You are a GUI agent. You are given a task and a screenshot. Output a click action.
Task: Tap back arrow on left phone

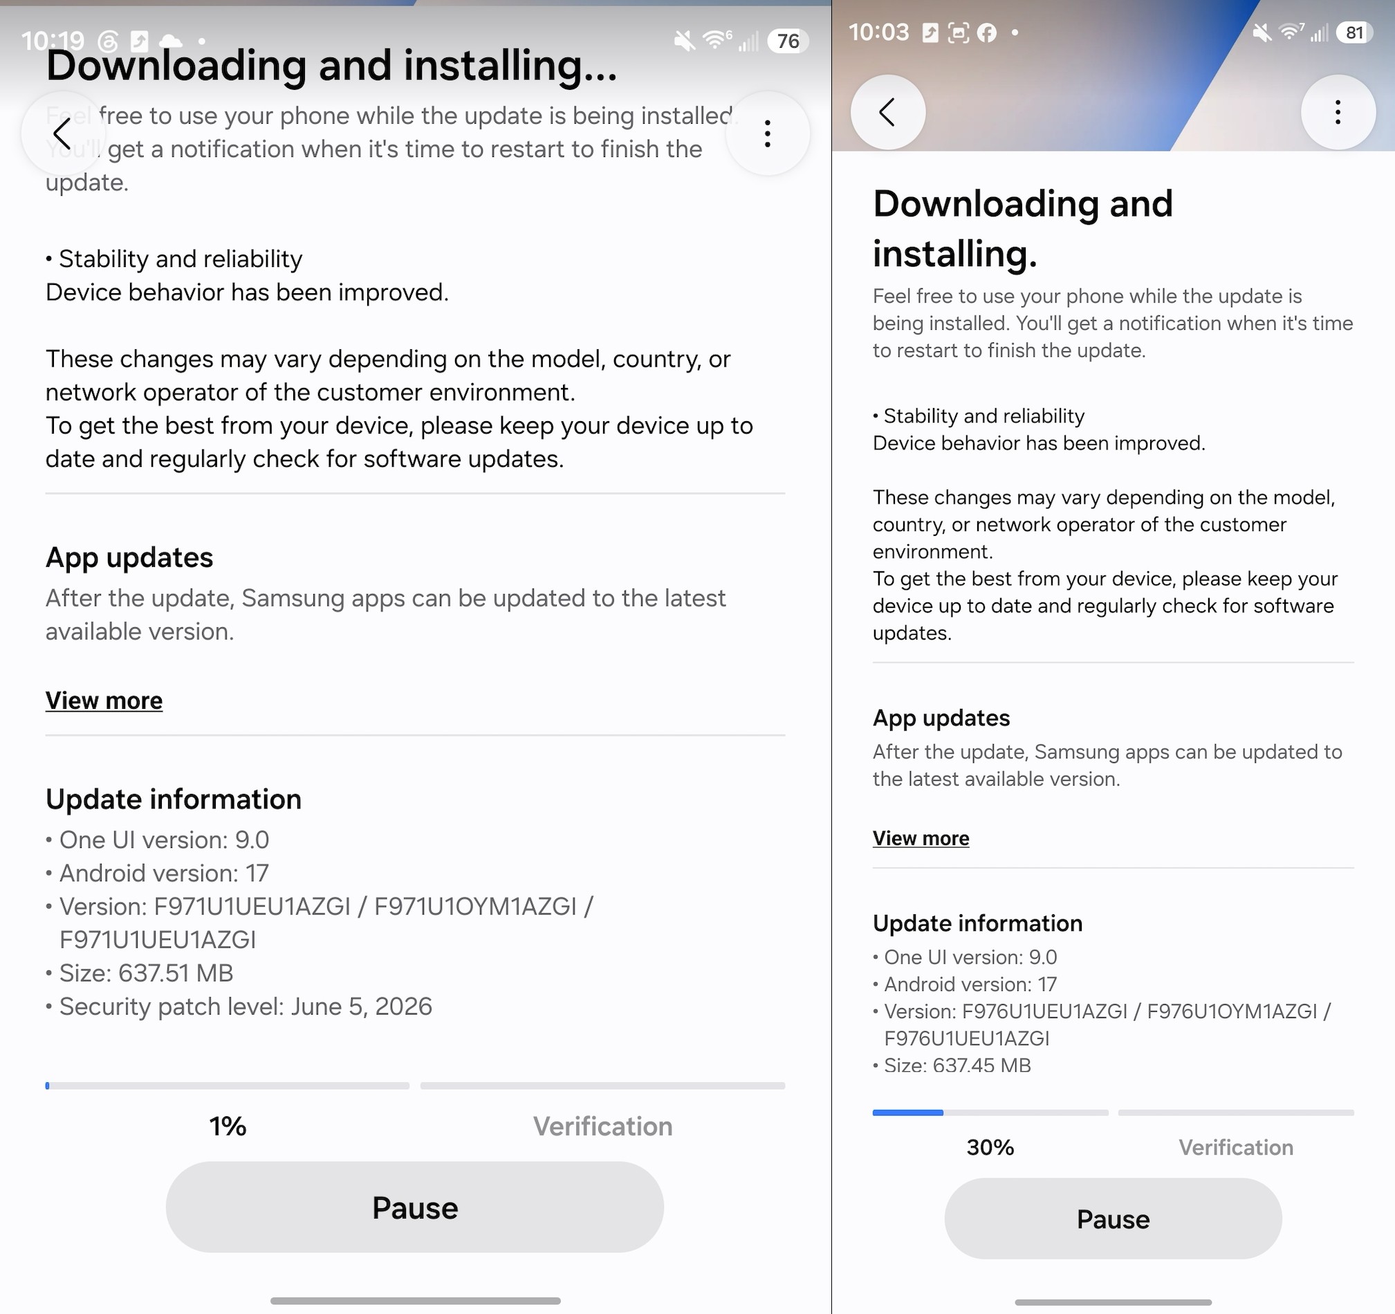[x=63, y=133]
